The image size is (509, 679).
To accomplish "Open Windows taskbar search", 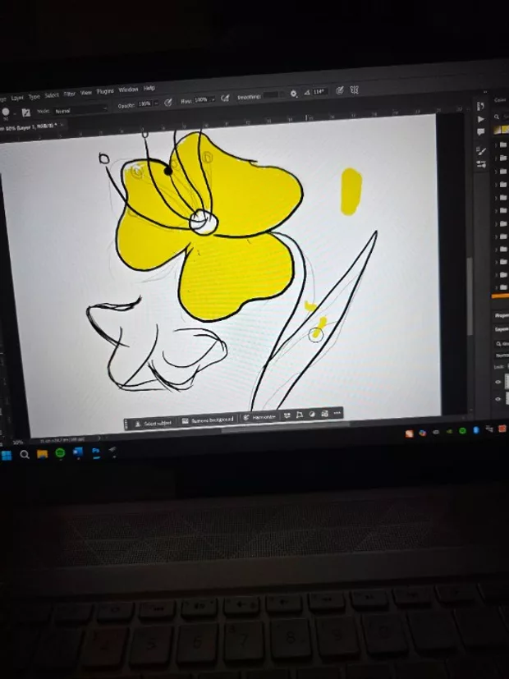I will 25,455.
